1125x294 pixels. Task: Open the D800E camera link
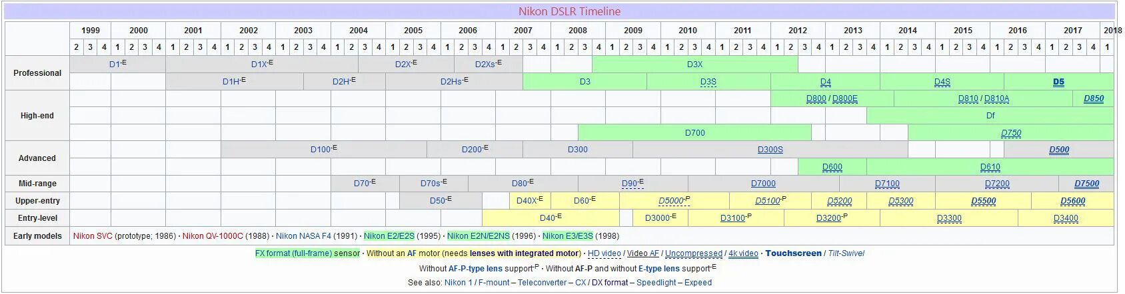pyautogui.click(x=844, y=98)
